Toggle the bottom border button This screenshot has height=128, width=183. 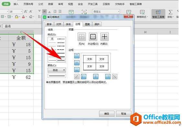pyautogui.click(x=77, y=70)
